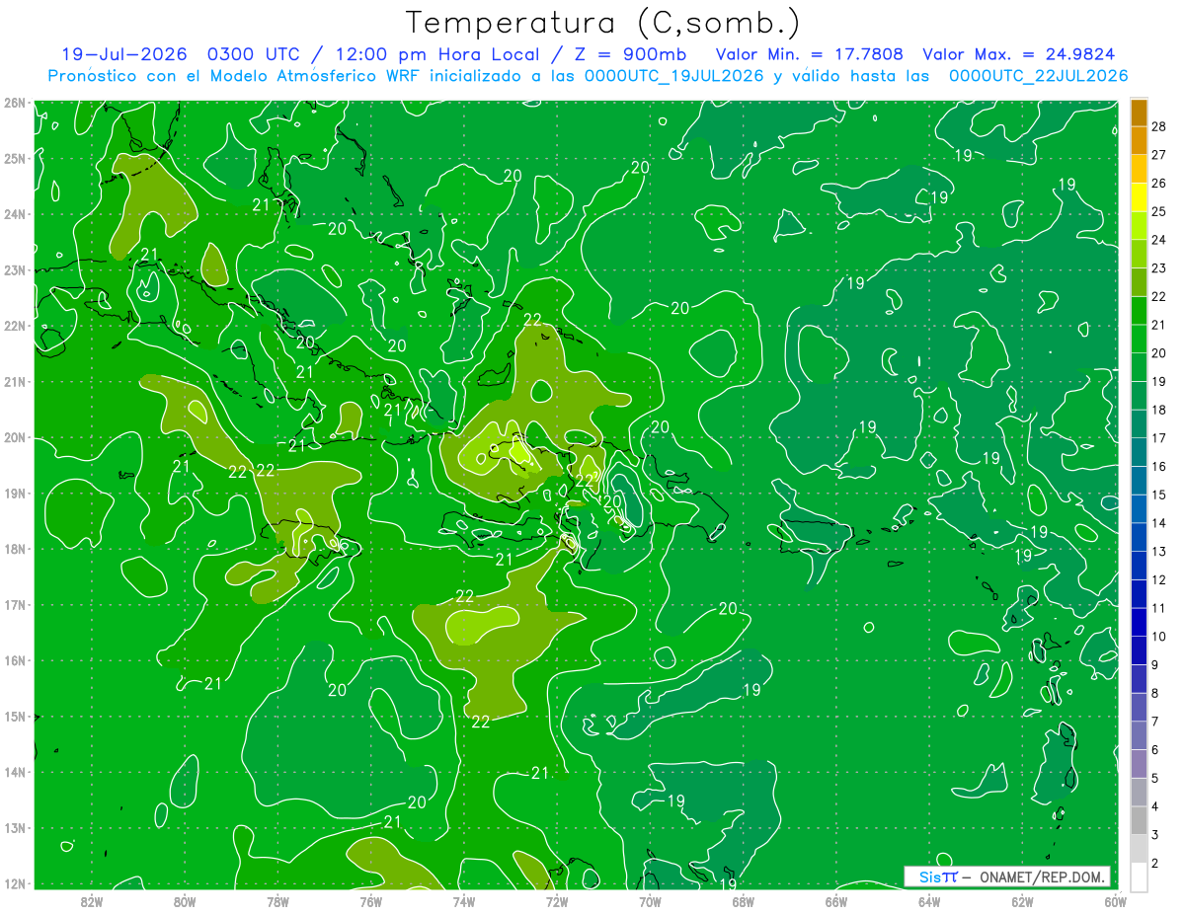Click the 64W longitude axis label
The image size is (1185, 915).
929,901
